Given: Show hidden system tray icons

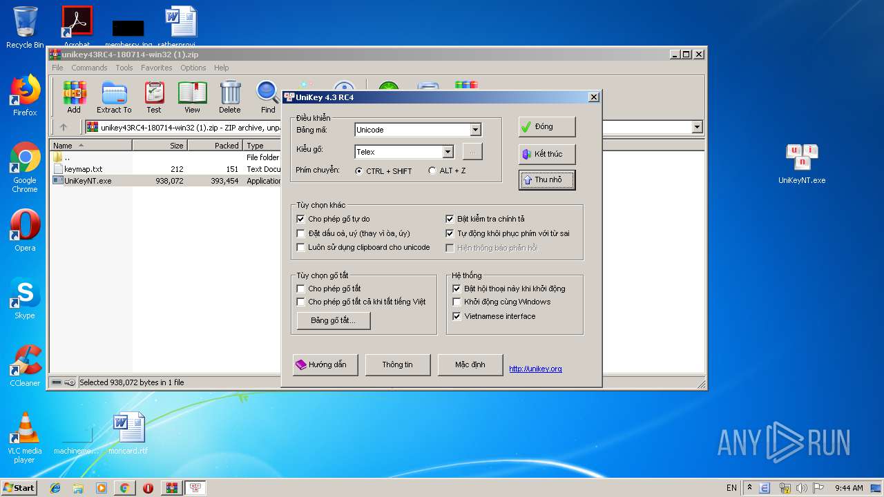Looking at the screenshot, I should point(749,488).
